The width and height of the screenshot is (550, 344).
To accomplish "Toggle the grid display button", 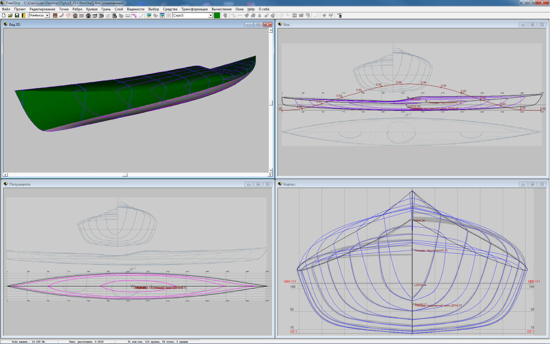I will (x=82, y=15).
